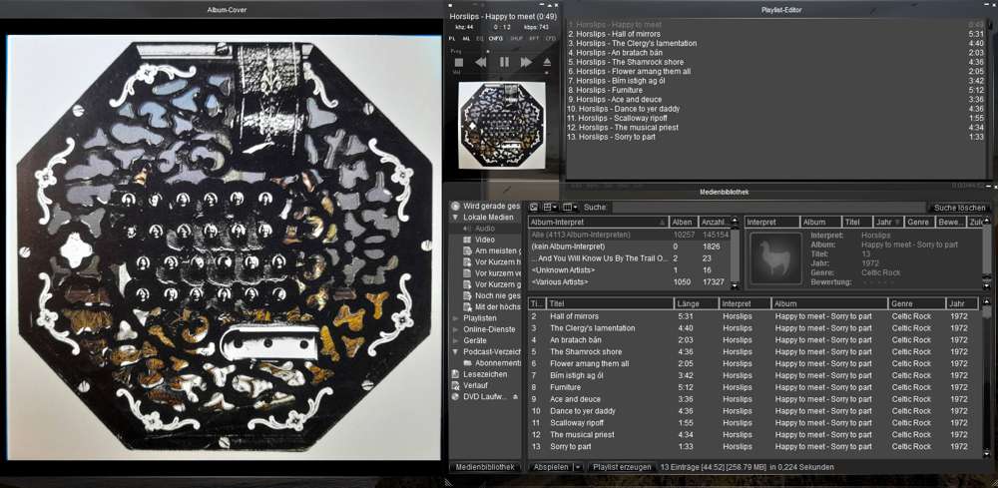Image resolution: width=998 pixels, height=488 pixels.
Task: Click the Eject/open file icon
Action: coord(547,62)
